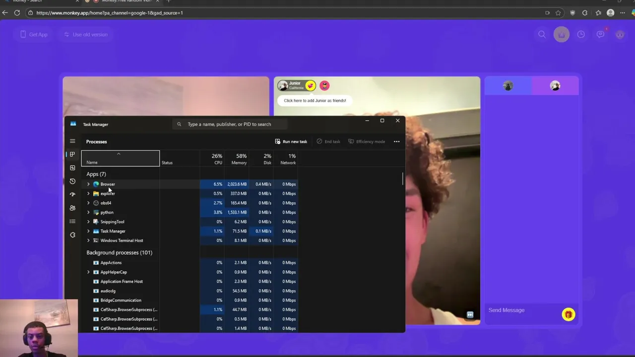Click Use old version button
635x357 pixels.
[85, 34]
